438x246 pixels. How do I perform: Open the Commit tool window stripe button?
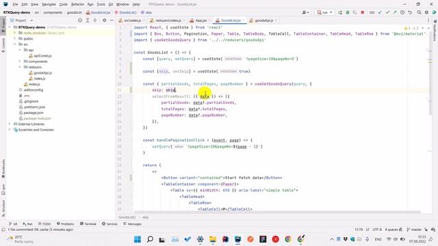[x=3, y=45]
